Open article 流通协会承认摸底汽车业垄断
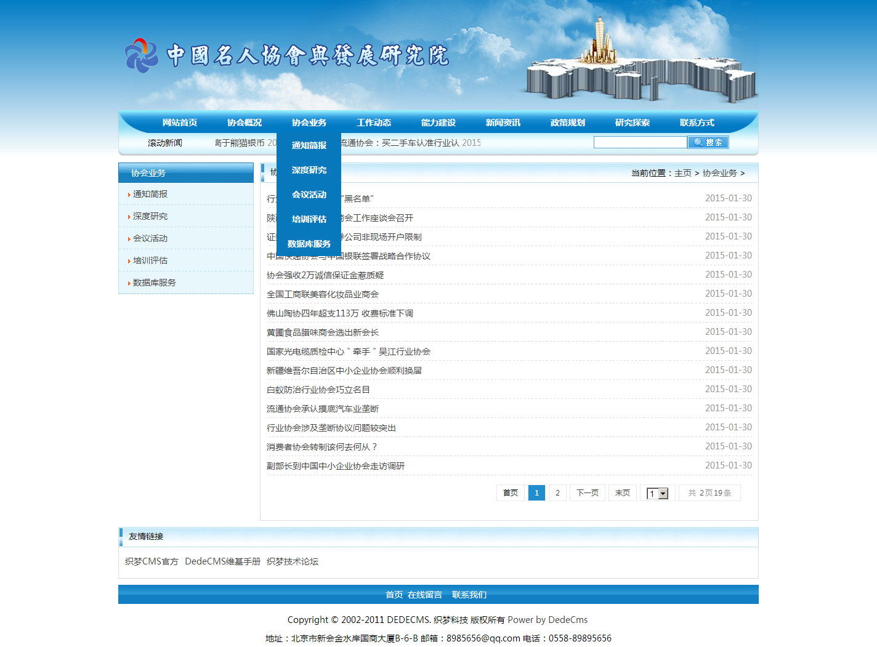Screen dimensions: 877x647 point(323,409)
